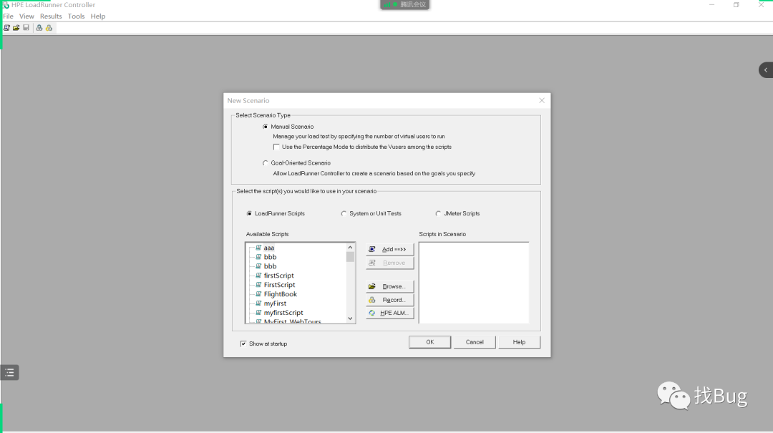Image resolution: width=773 pixels, height=433 pixels.
Task: Click the script icon beside firstScript
Action: point(258,275)
